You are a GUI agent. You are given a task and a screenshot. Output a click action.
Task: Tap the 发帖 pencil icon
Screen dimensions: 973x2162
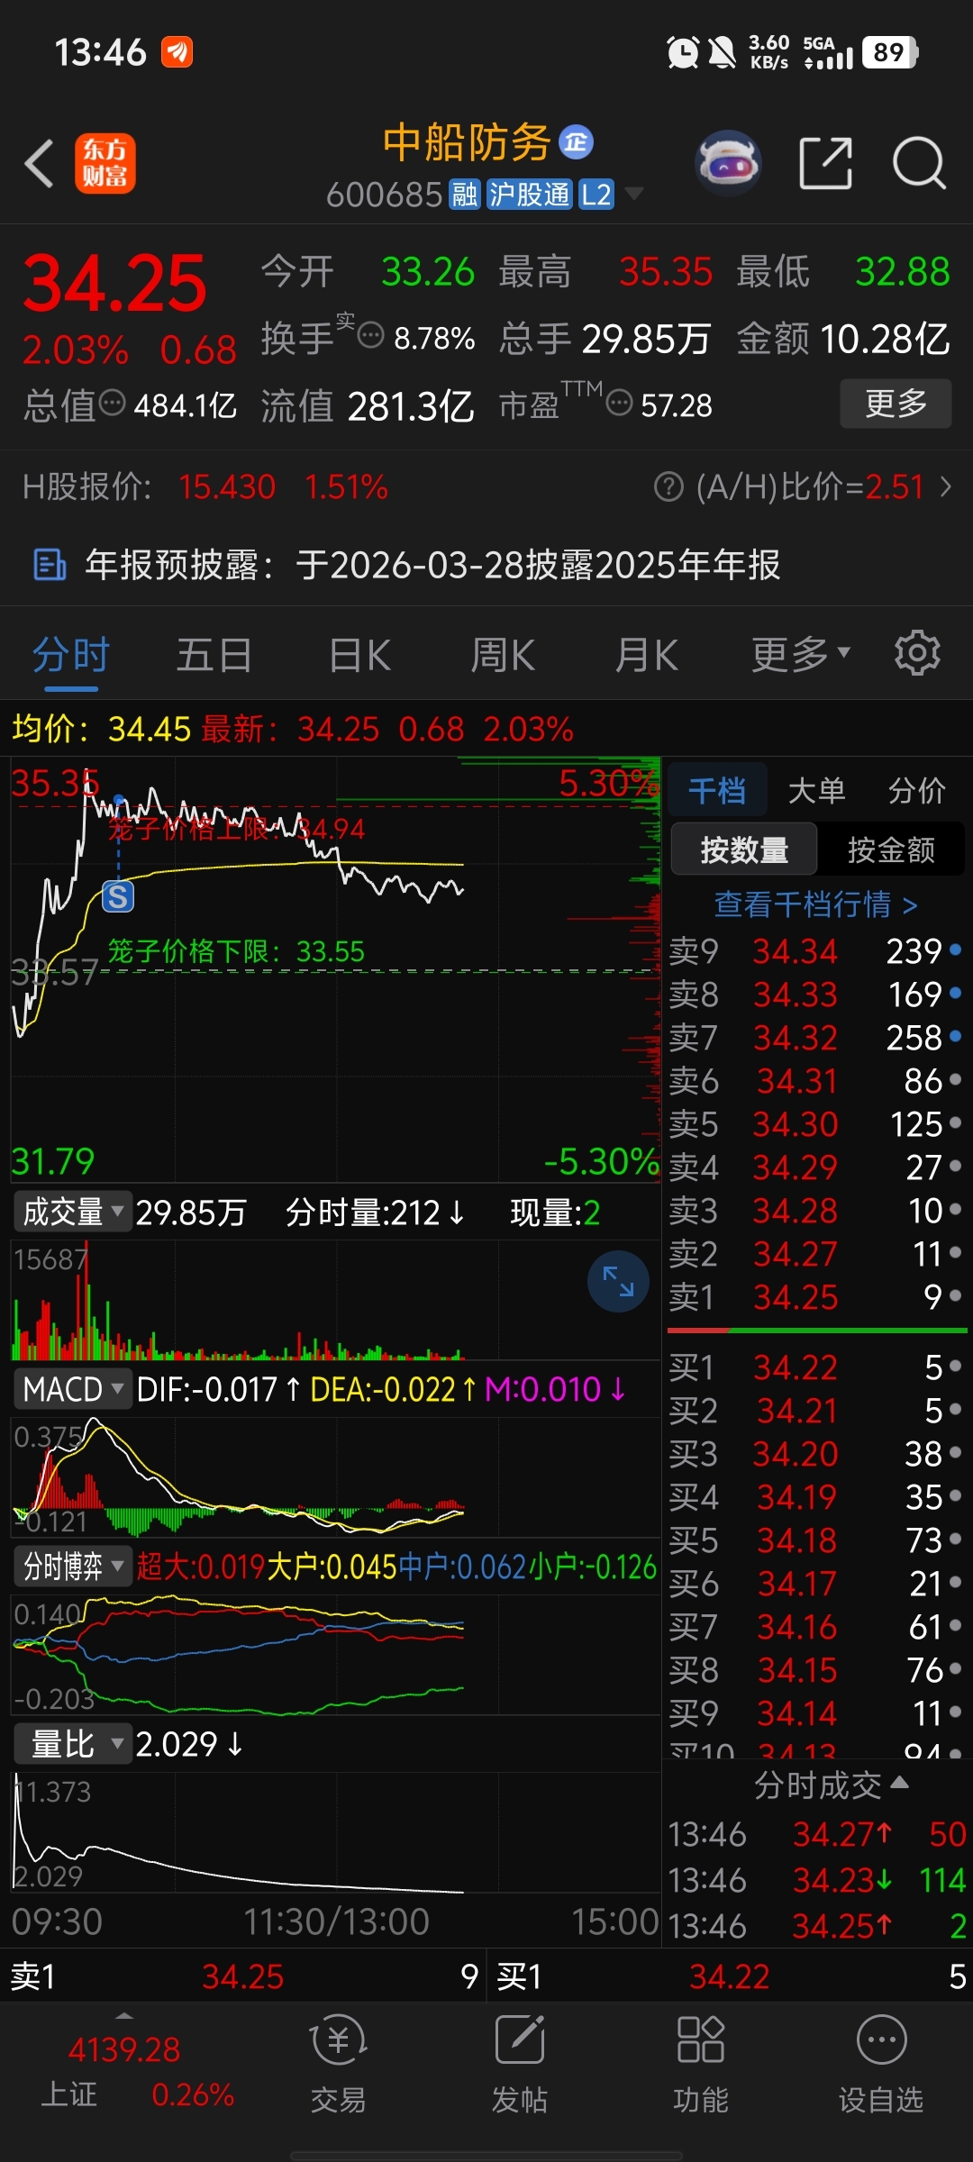coord(520,2040)
